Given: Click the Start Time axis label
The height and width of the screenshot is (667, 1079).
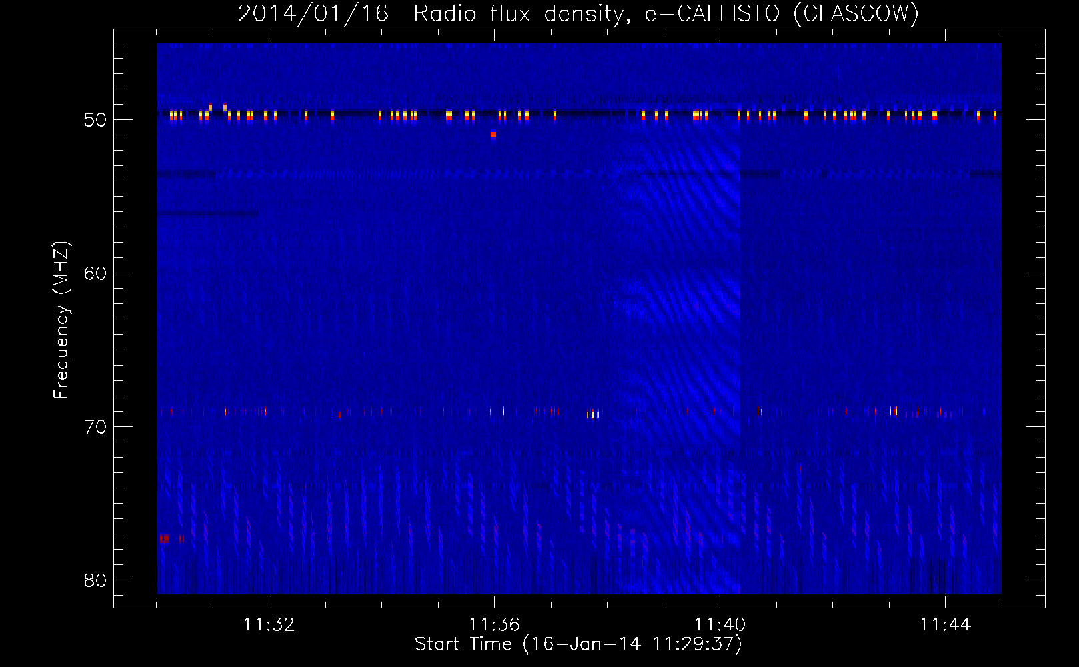Looking at the screenshot, I should (x=578, y=644).
